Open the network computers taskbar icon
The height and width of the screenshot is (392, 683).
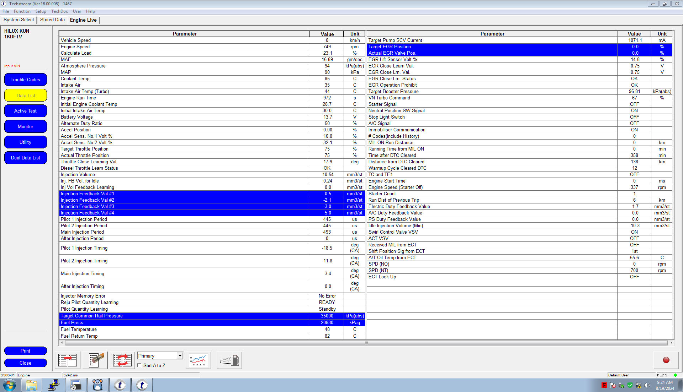54,385
